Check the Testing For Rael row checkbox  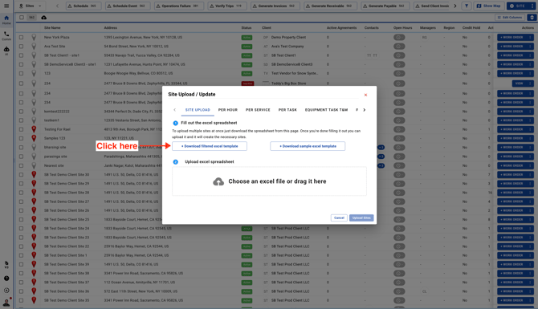(x=21, y=129)
